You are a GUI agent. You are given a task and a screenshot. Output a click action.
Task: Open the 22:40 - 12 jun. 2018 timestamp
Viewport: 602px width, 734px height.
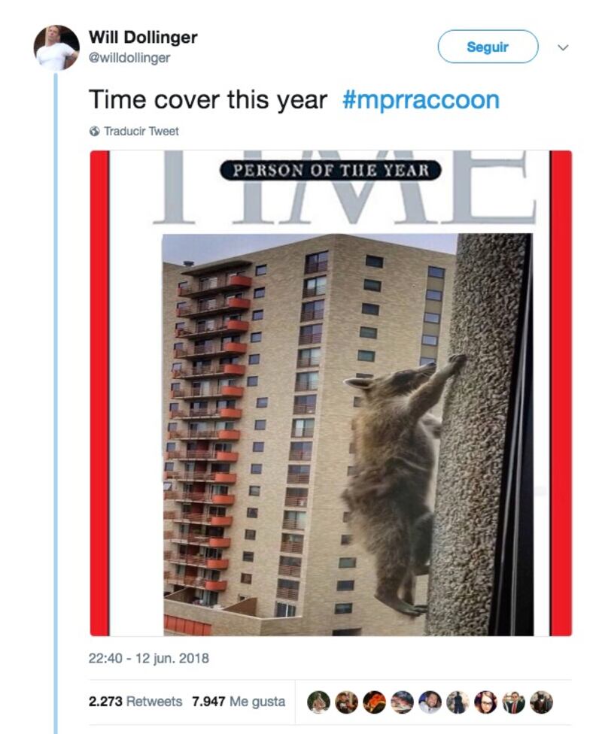click(148, 658)
